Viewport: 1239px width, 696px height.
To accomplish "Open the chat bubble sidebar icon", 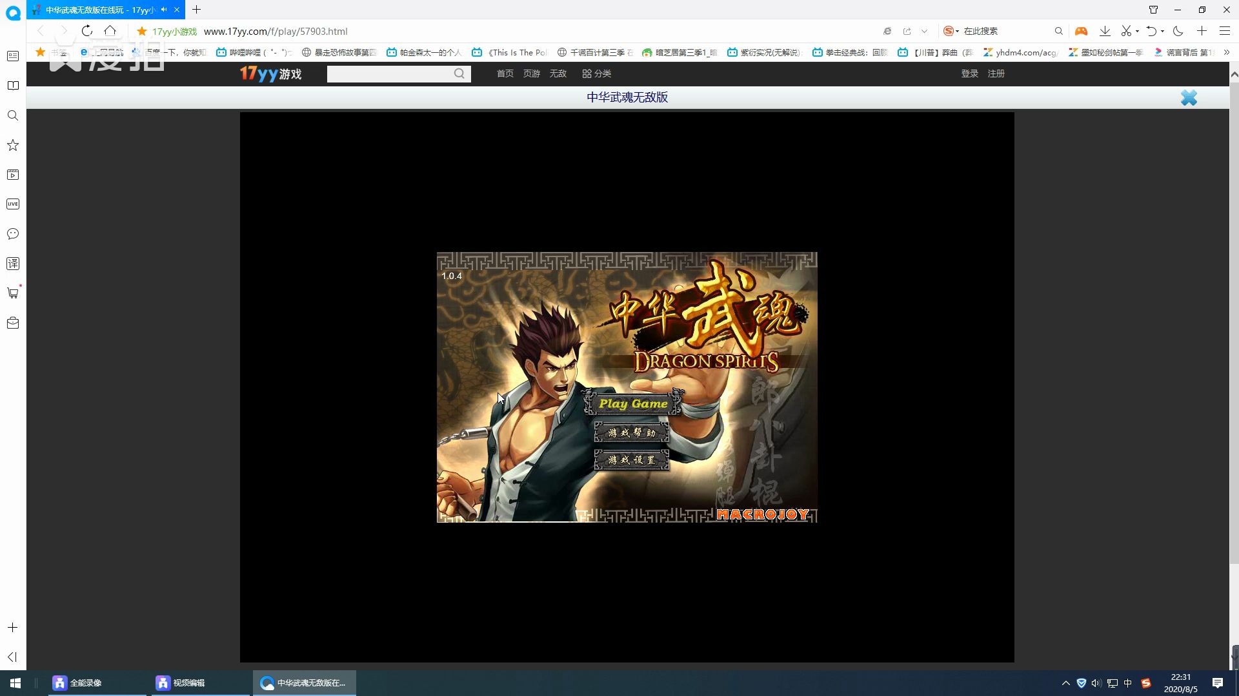I will (13, 234).
